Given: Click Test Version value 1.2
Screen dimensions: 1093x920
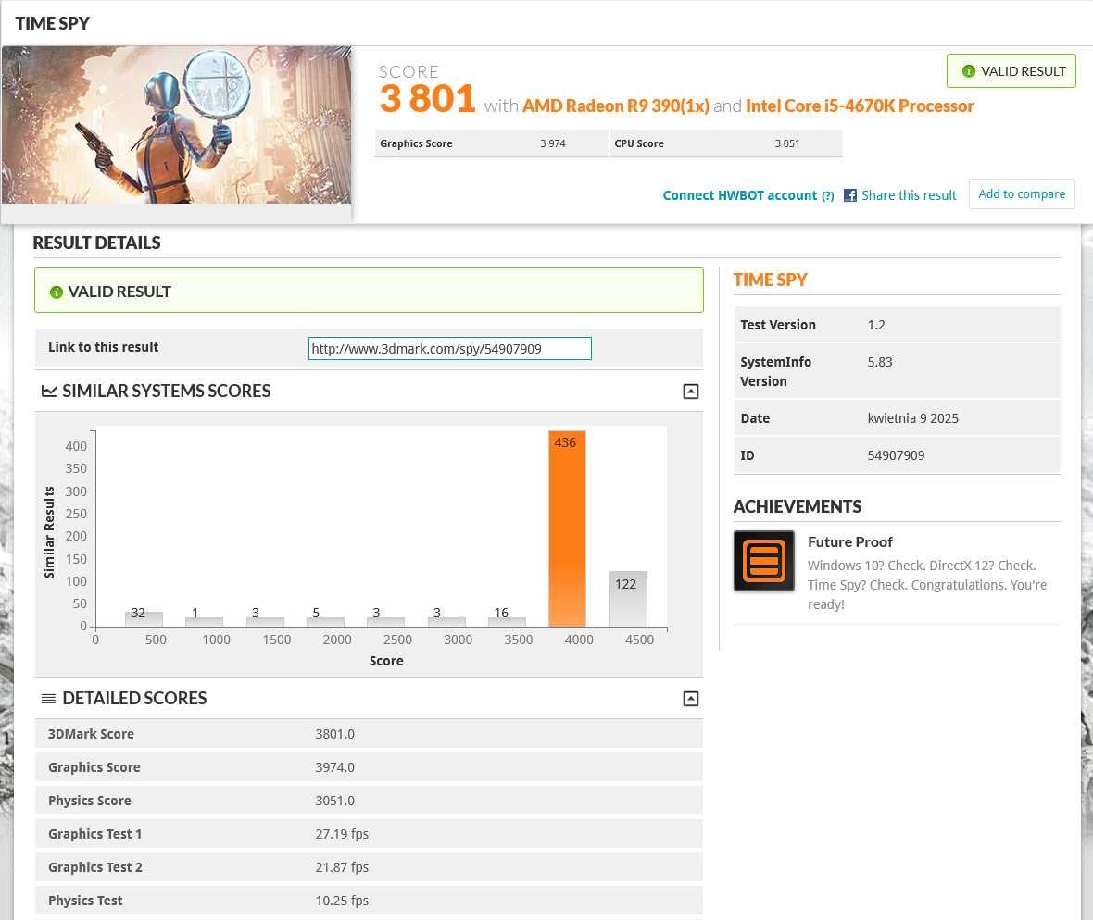Looking at the screenshot, I should point(876,325).
